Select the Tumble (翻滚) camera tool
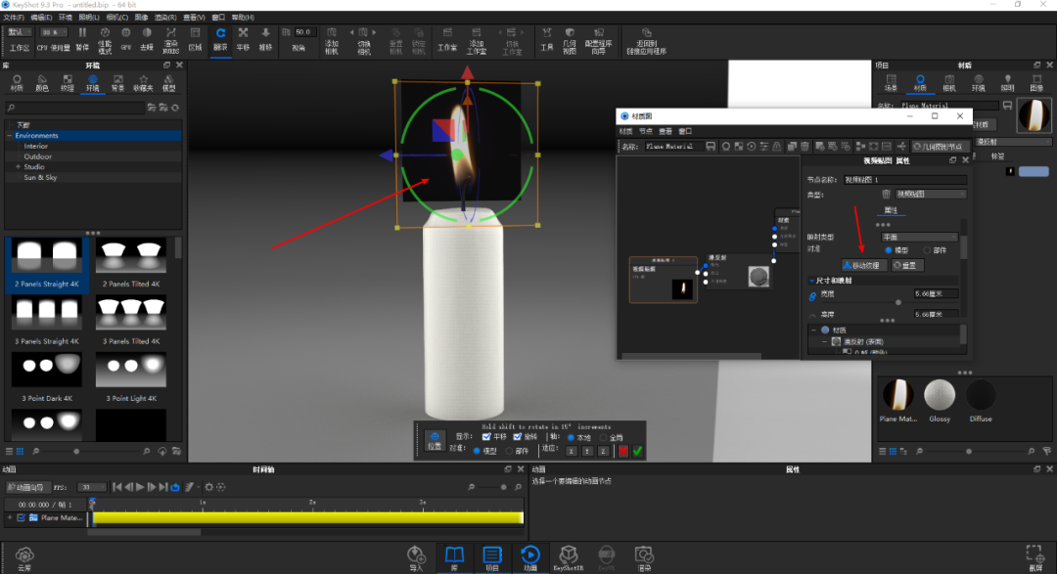Screen dimensions: 1057x574 pyautogui.click(x=220, y=39)
